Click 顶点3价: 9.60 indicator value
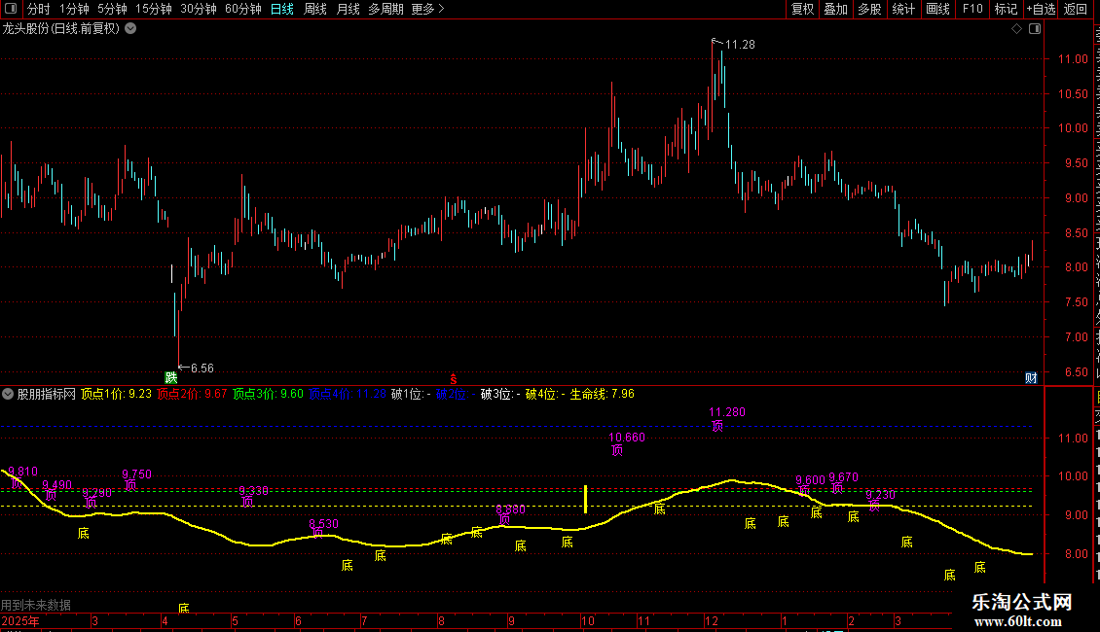1100x632 pixels. (x=268, y=394)
